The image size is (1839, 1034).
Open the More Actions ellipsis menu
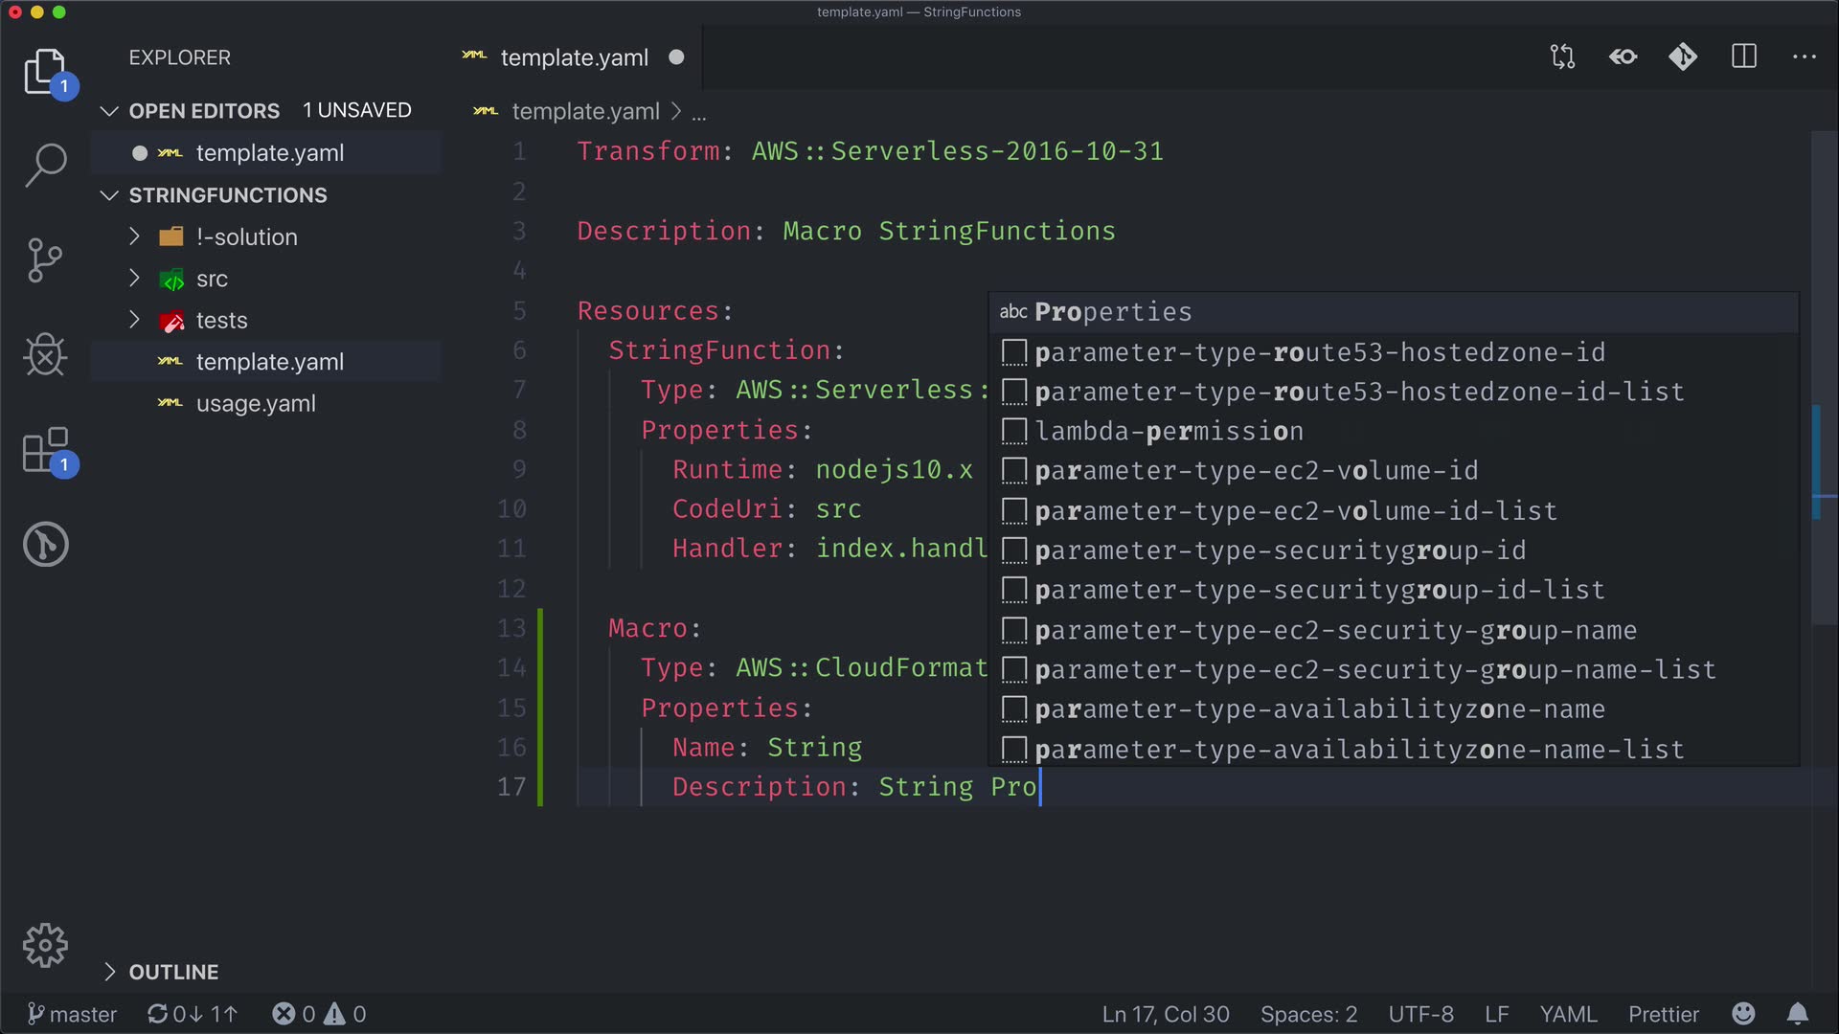coord(1805,57)
